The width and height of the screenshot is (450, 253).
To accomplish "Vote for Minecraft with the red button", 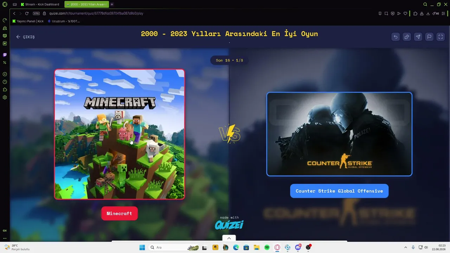I will (119, 214).
